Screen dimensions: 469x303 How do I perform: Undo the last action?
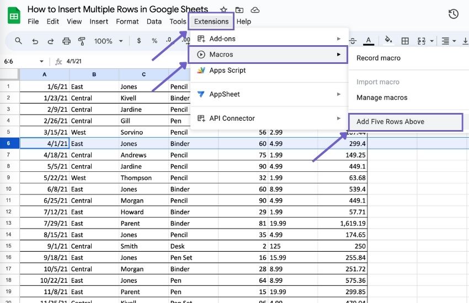pyautogui.click(x=35, y=41)
